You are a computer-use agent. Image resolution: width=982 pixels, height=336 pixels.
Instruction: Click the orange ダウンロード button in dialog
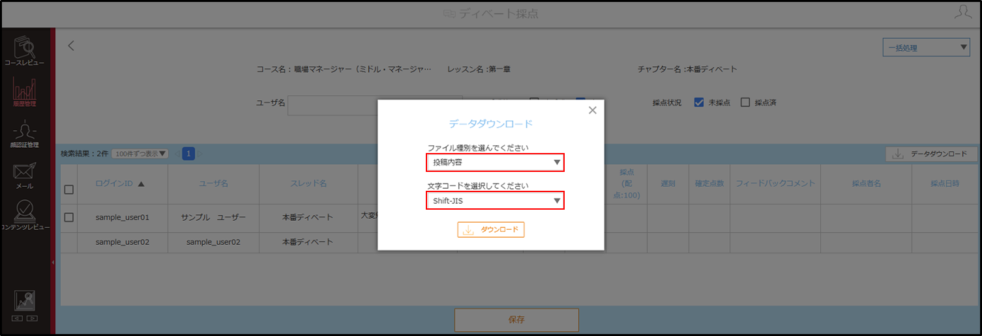pyautogui.click(x=491, y=230)
